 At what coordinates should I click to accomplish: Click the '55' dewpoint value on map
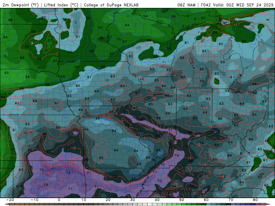click(63, 77)
